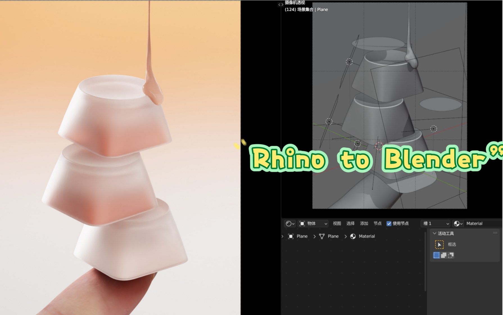
Task: Click the Plane mesh data icon in breadcrumb
Action: (x=322, y=236)
